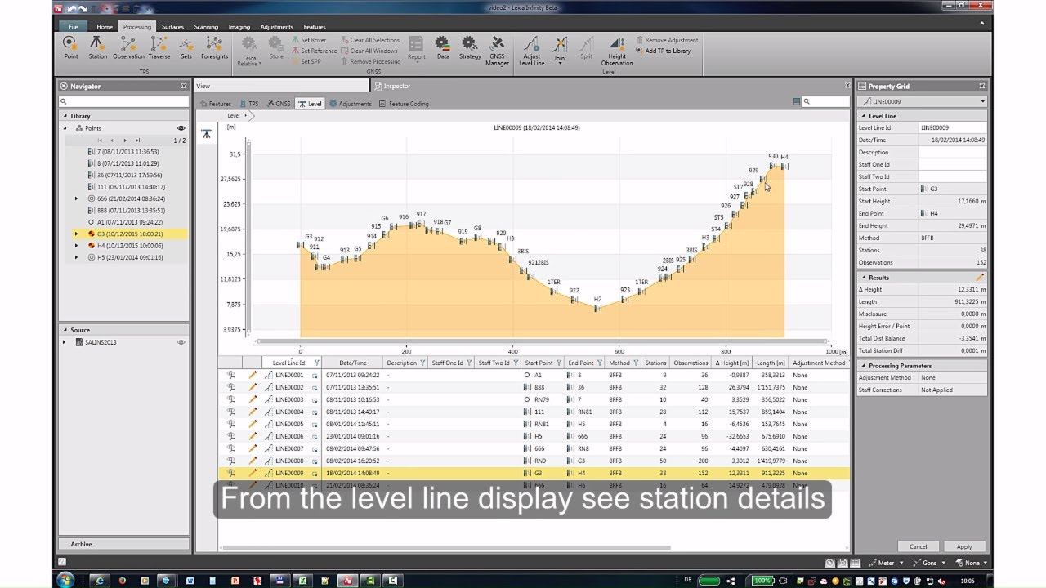The image size is (1046, 588).
Task: Open the File menu
Action: tap(73, 26)
